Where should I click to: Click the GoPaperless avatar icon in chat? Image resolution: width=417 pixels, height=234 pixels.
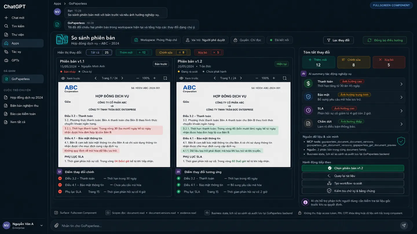point(57,25)
